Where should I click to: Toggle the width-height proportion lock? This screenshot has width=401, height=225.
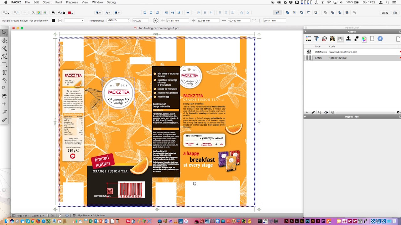(254, 21)
